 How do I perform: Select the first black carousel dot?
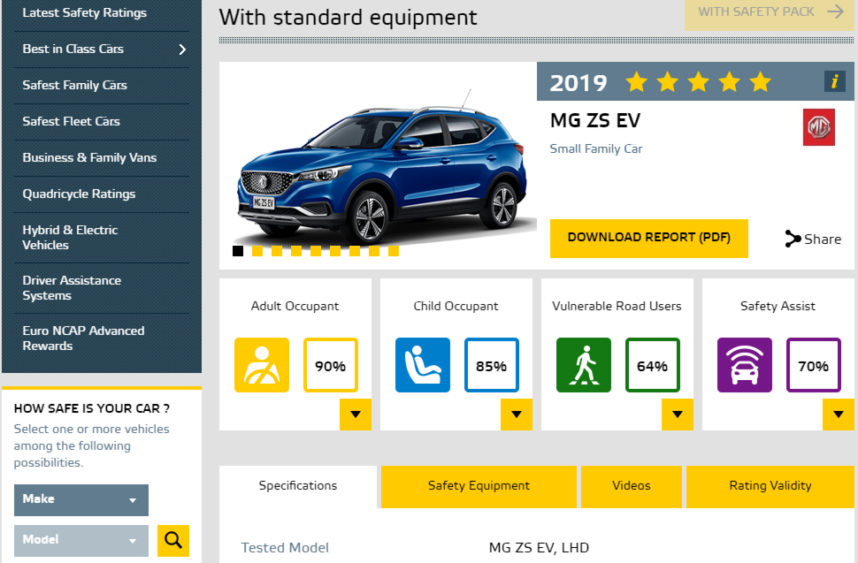pos(237,251)
